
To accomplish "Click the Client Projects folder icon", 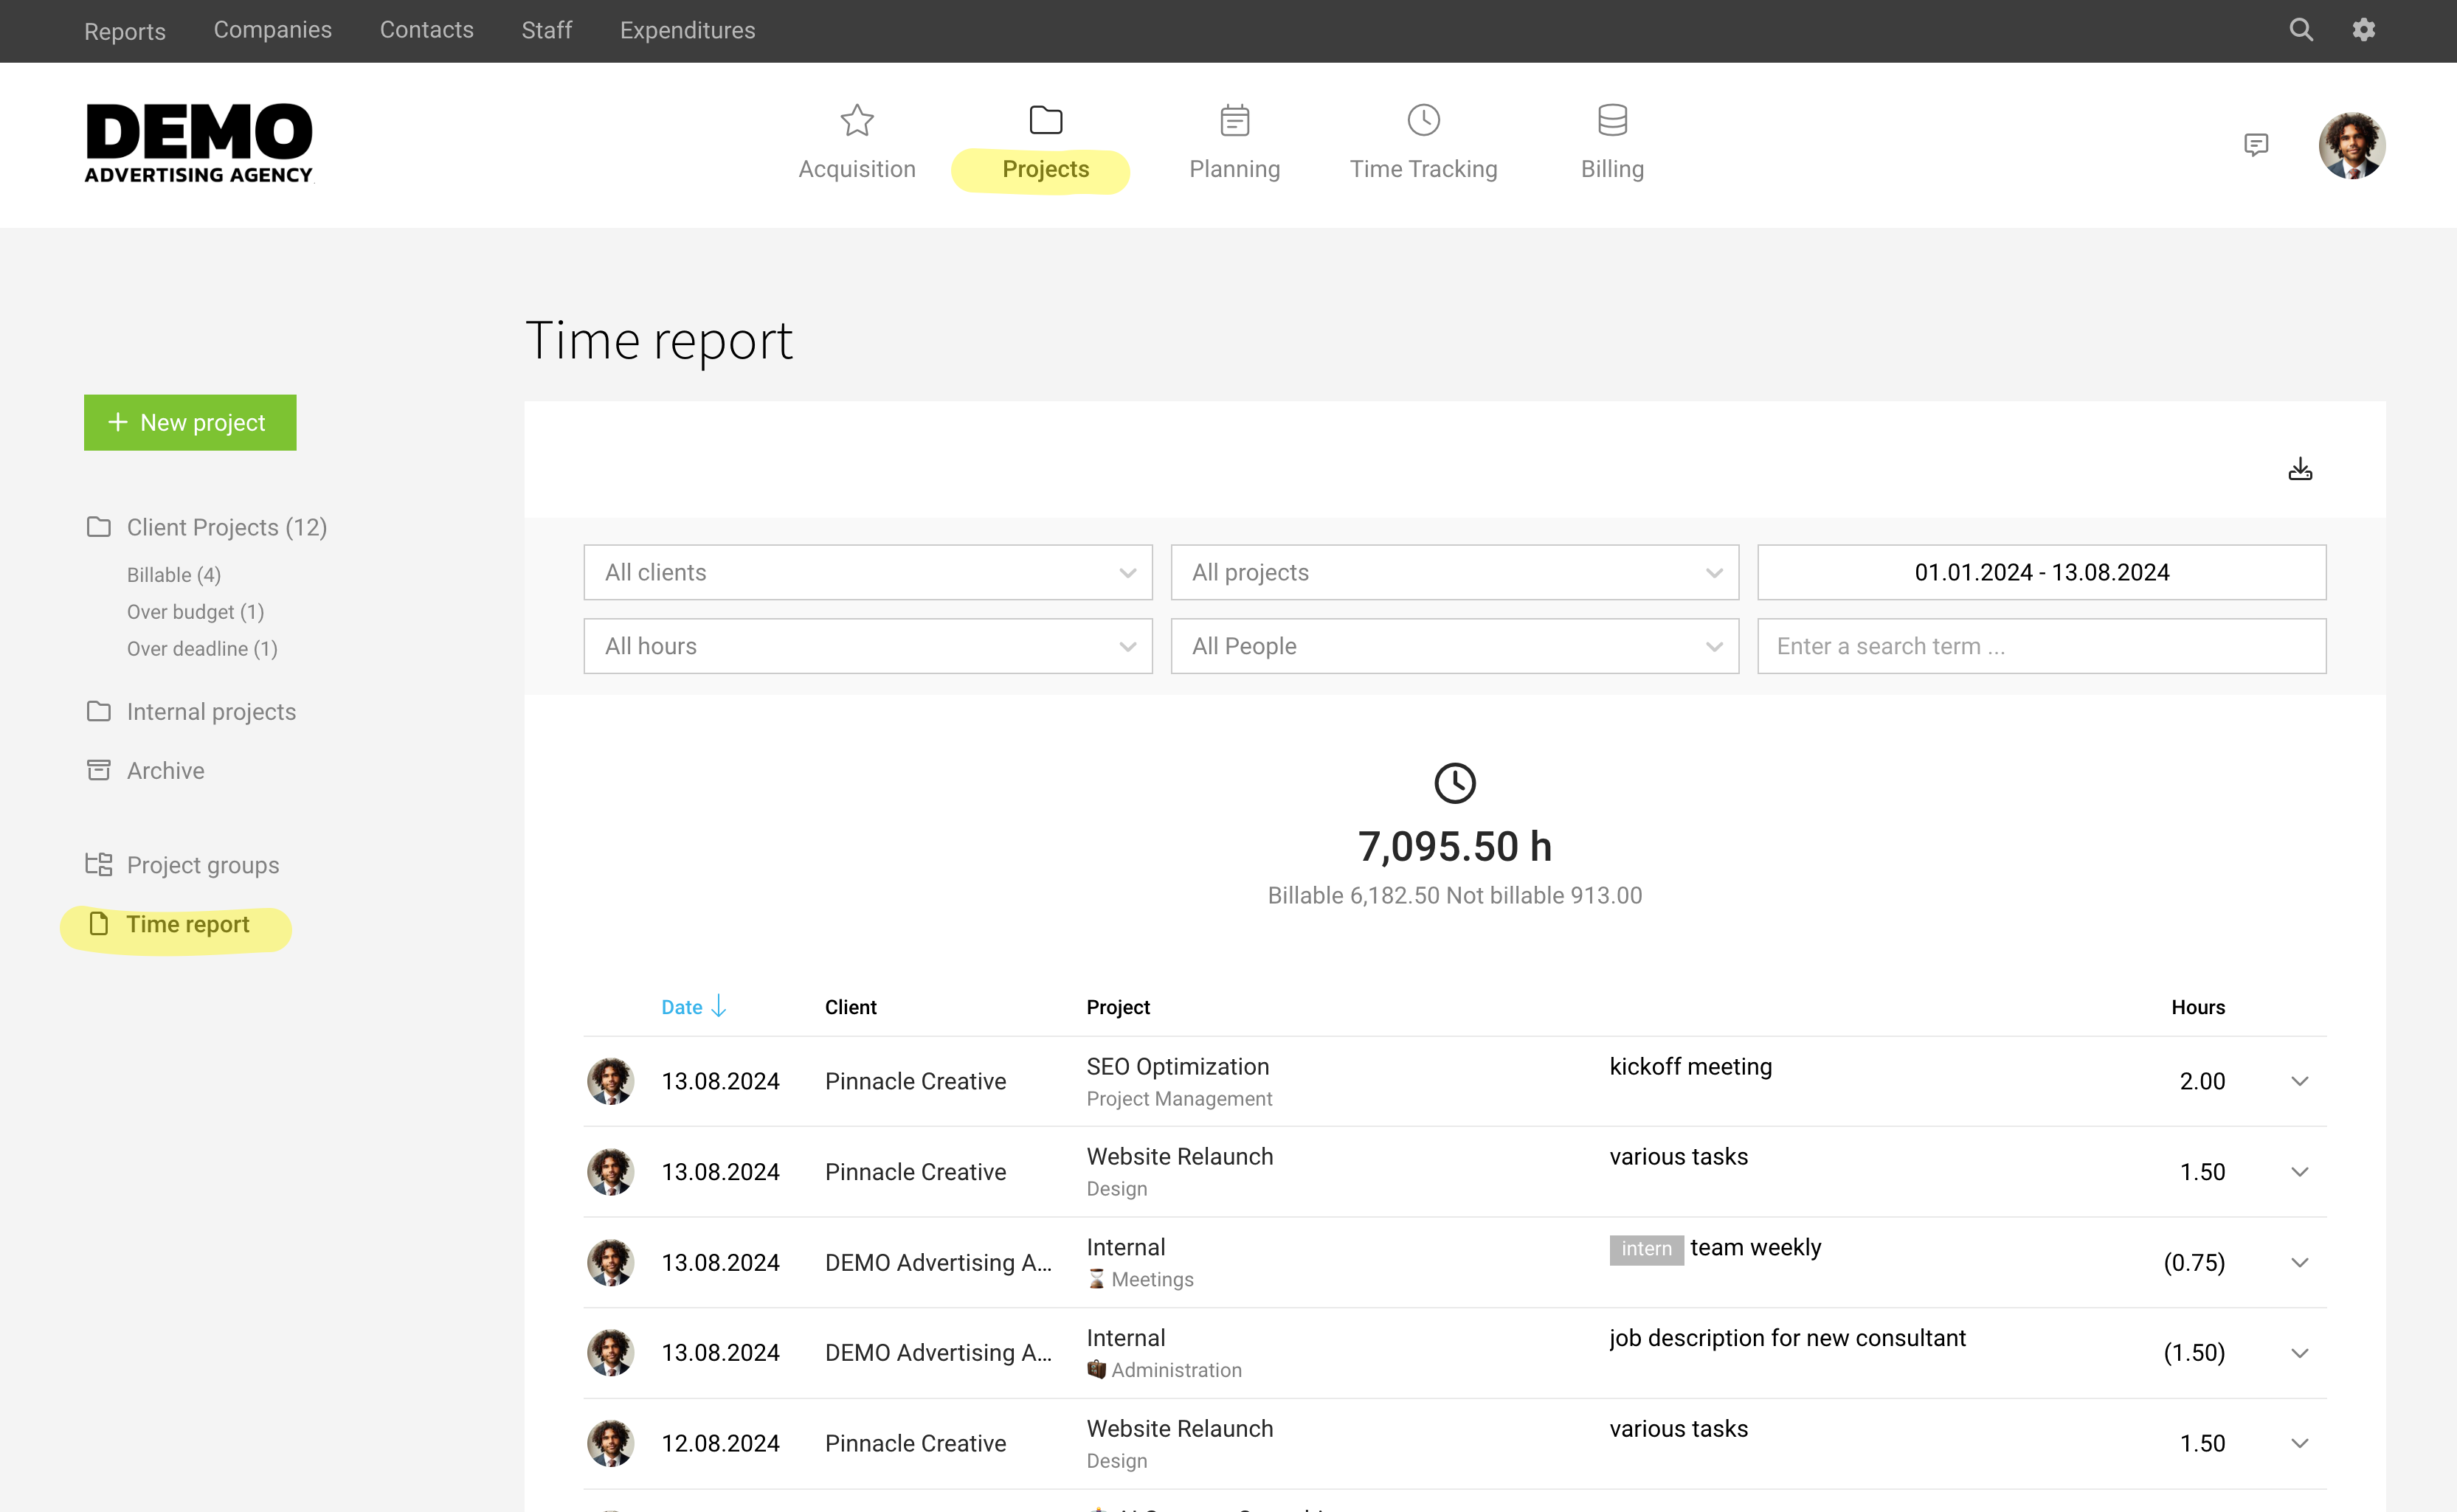I will click(98, 526).
